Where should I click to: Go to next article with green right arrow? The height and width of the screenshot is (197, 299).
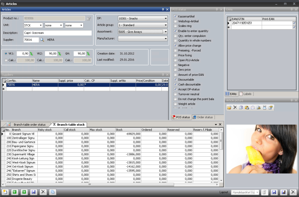[24, 192]
